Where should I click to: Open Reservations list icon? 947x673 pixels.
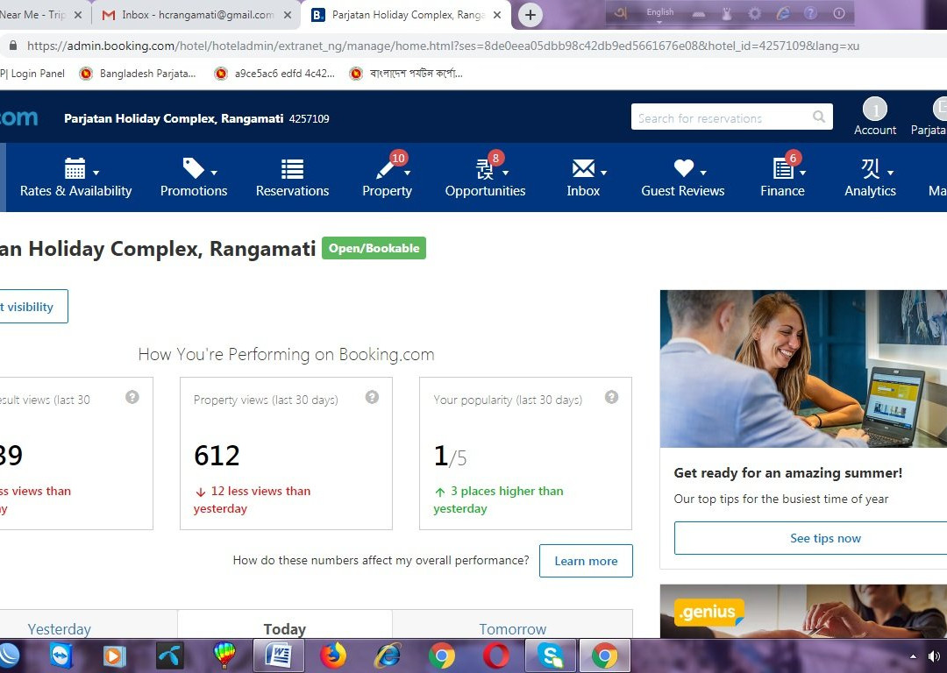(292, 169)
